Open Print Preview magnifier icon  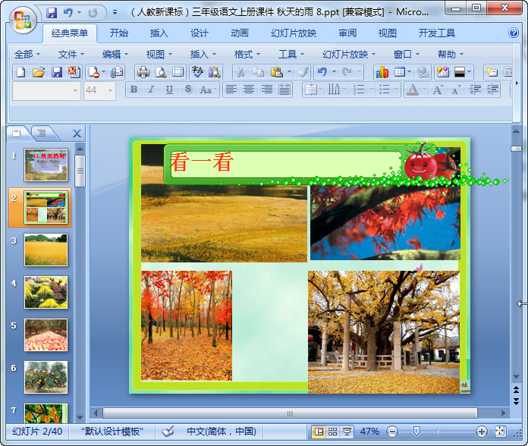coord(161,72)
